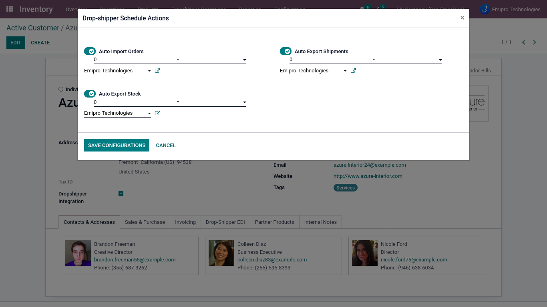Click the Edit button
This screenshot has width=547, height=307.
coord(16,42)
